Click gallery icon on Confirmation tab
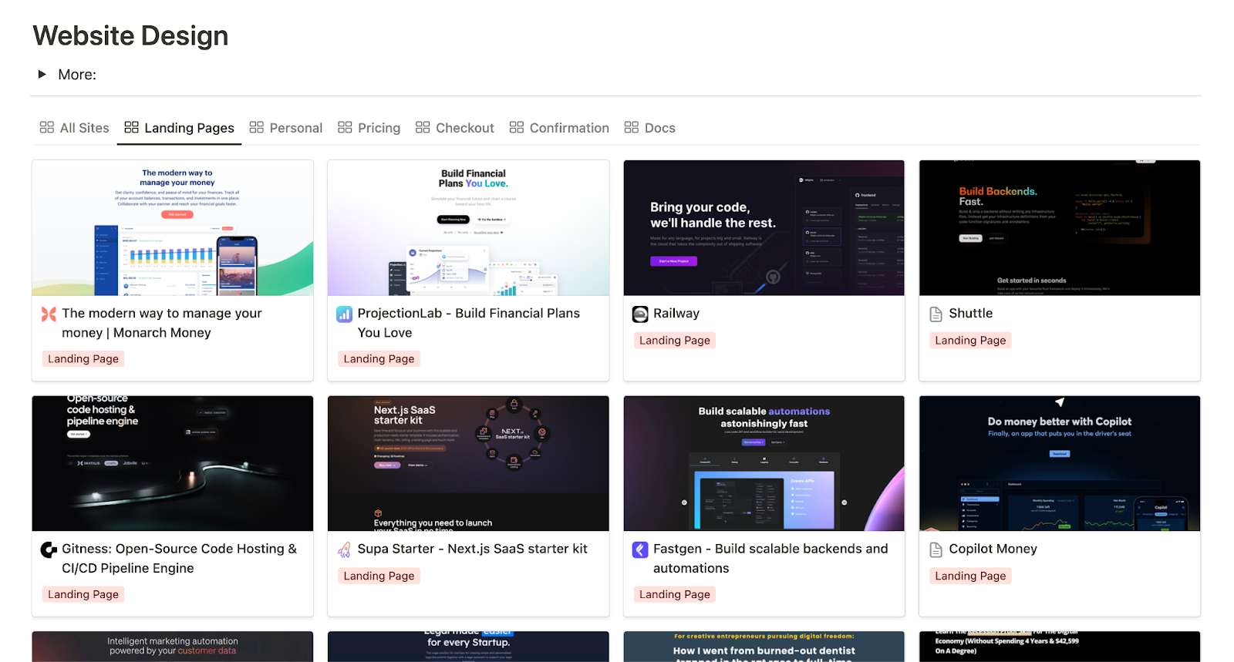The height and width of the screenshot is (662, 1234). pos(517,127)
